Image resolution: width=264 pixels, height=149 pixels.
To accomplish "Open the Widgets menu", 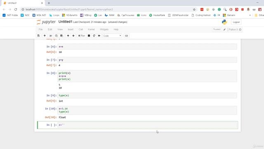I will point(104,29).
